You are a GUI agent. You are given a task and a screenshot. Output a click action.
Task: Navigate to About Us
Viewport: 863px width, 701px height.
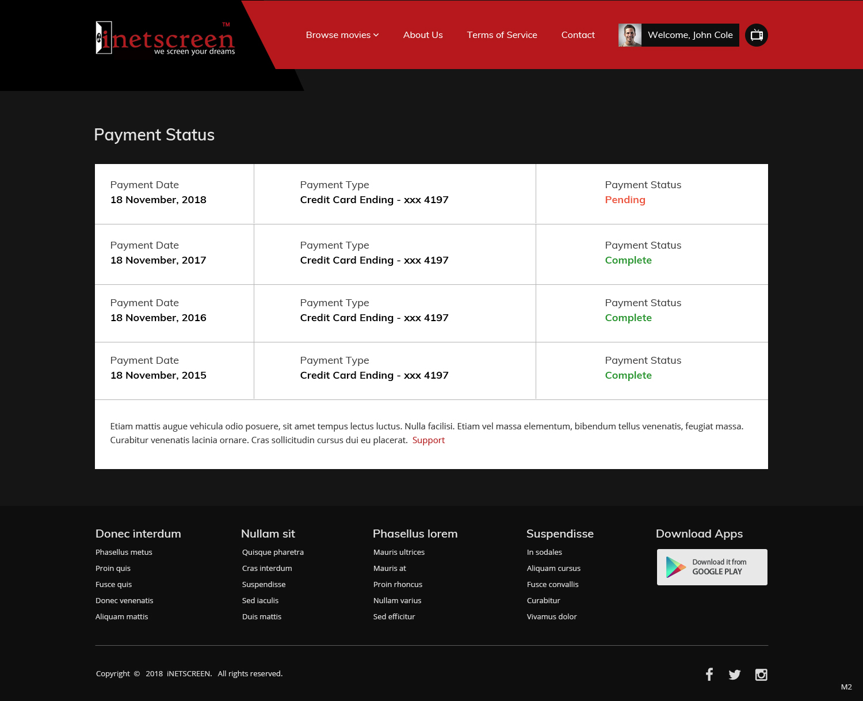coord(423,35)
